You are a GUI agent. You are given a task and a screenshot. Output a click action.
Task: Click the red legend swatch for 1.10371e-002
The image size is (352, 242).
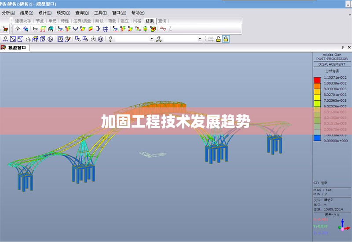(x=317, y=81)
